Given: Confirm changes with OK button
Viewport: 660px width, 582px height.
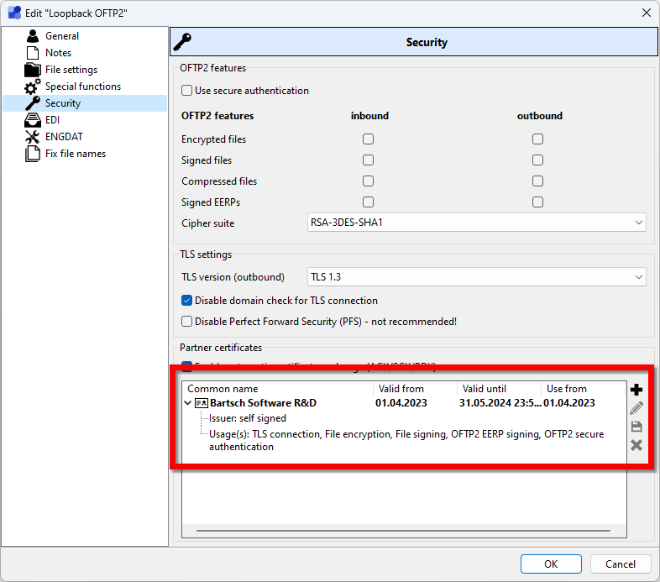Looking at the screenshot, I should pyautogui.click(x=551, y=564).
